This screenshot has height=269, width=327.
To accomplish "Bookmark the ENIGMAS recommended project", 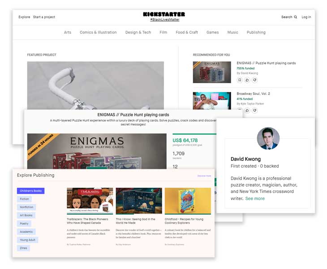I will 240,80.
